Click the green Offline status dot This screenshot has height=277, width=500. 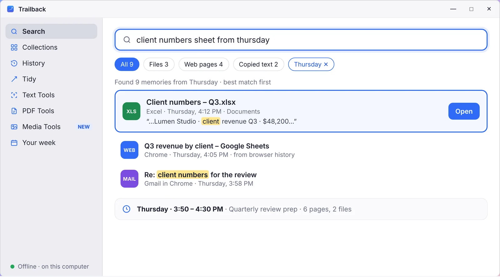12,267
